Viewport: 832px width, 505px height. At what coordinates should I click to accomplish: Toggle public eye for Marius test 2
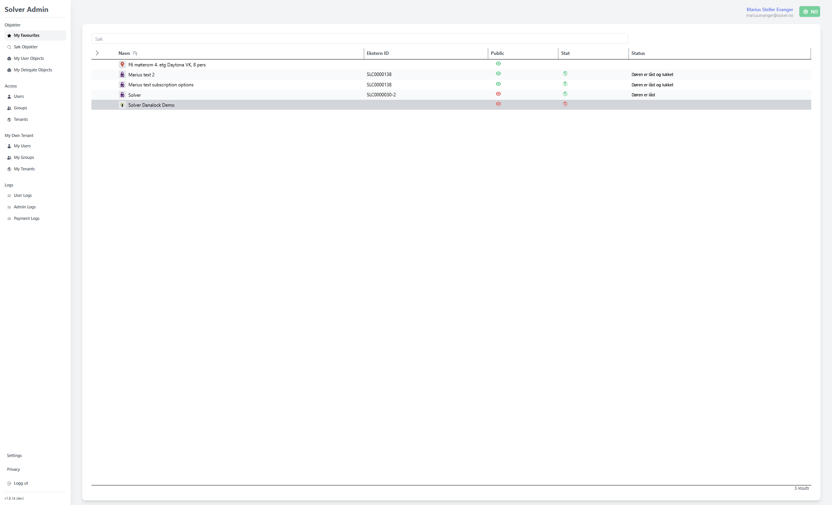coord(498,74)
